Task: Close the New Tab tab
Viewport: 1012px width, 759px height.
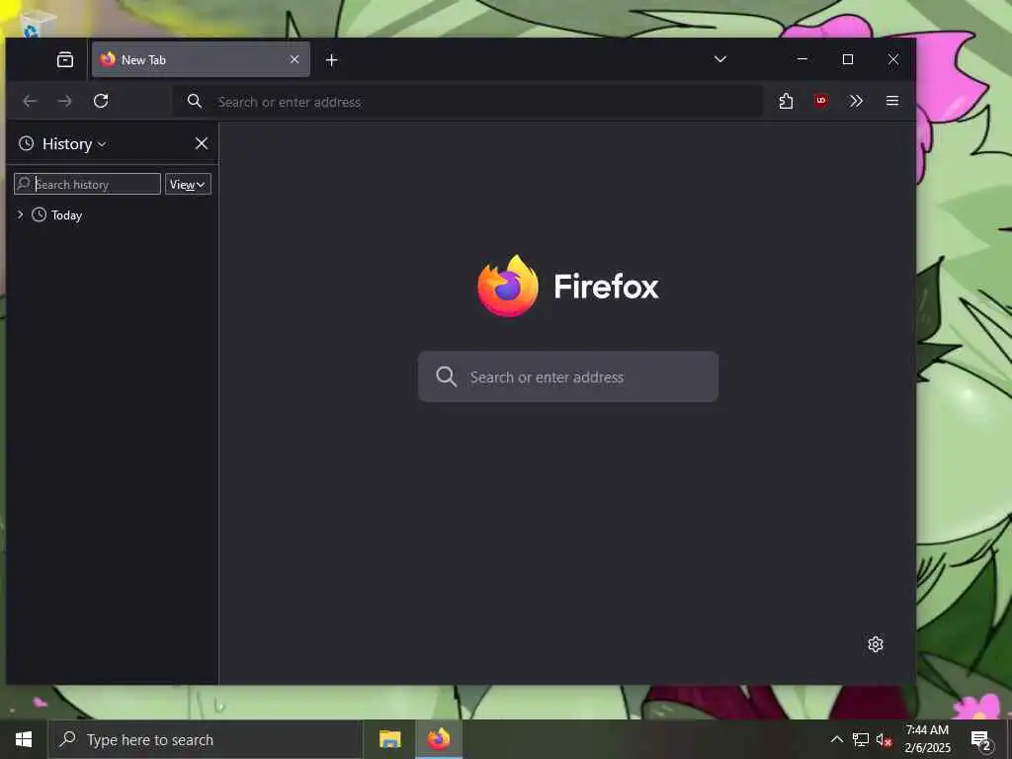Action: (x=295, y=59)
